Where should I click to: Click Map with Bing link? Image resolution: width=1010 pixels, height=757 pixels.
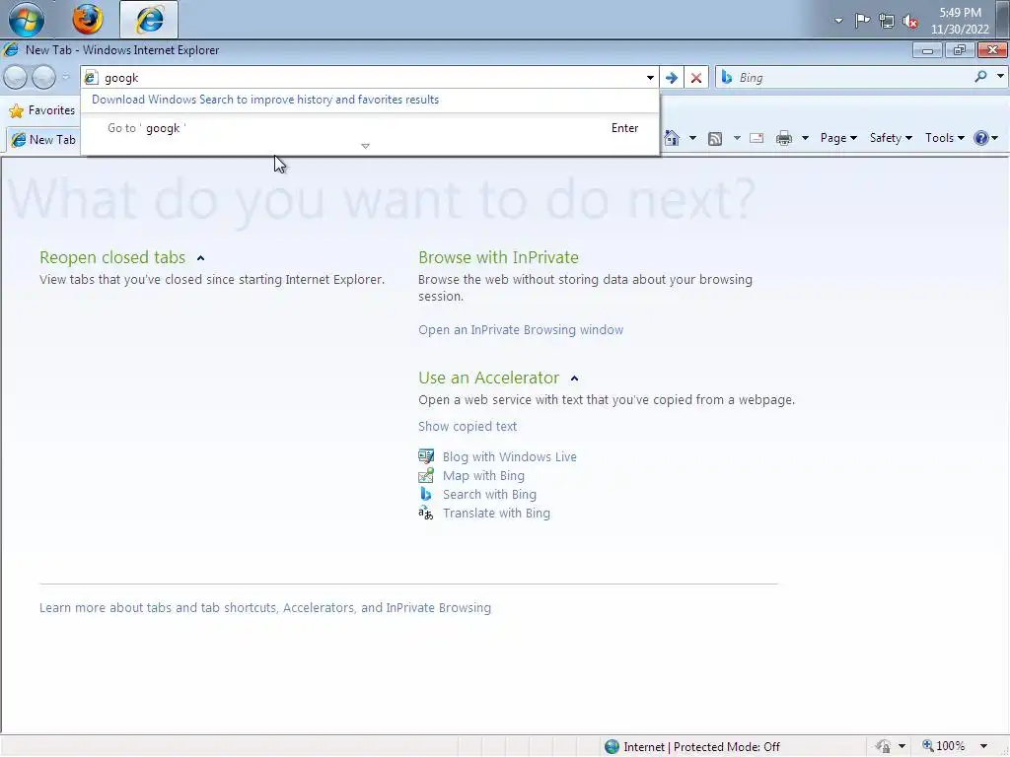483,476
